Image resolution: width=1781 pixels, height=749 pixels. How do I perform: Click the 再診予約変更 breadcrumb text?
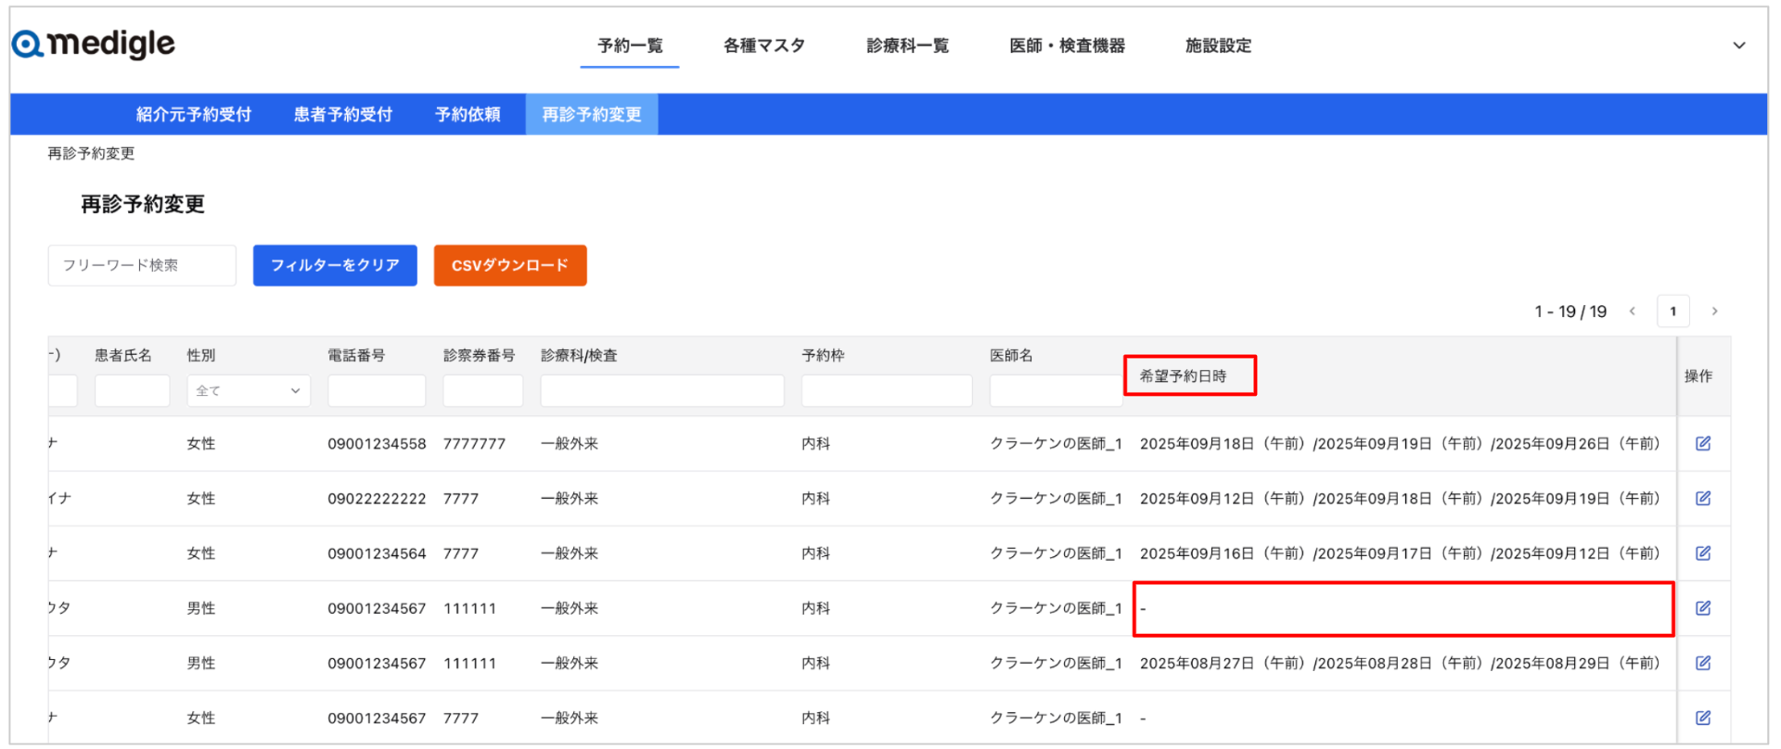[x=91, y=153]
